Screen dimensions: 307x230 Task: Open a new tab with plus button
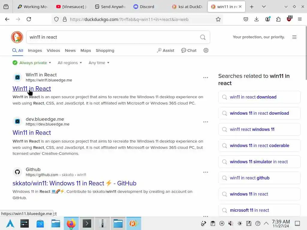coord(252,7)
